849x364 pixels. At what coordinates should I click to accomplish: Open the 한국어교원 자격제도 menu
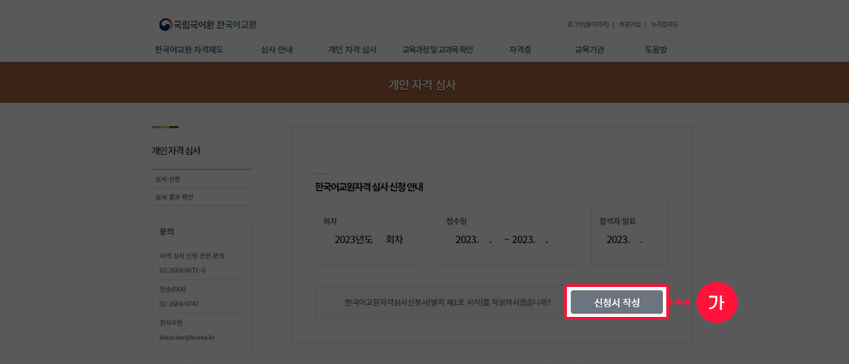pos(189,50)
